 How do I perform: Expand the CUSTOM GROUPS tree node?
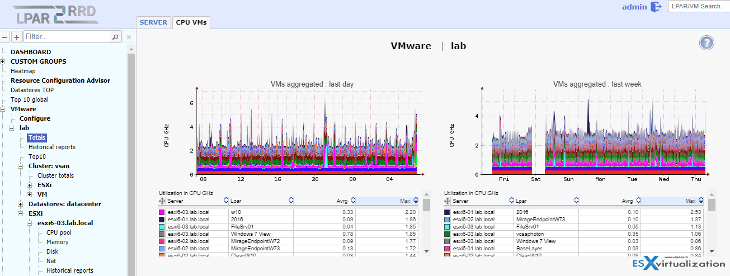click(3, 61)
